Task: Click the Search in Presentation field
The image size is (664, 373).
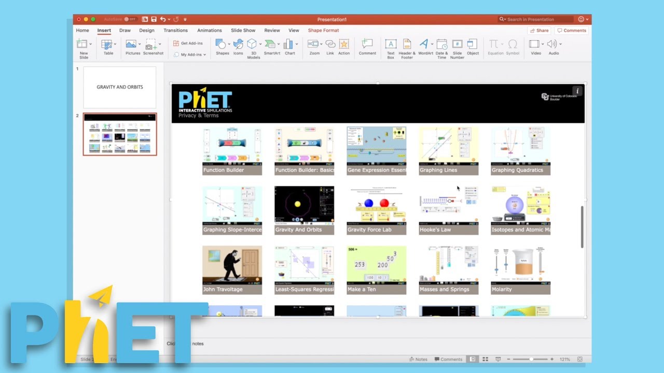Action: [536, 19]
